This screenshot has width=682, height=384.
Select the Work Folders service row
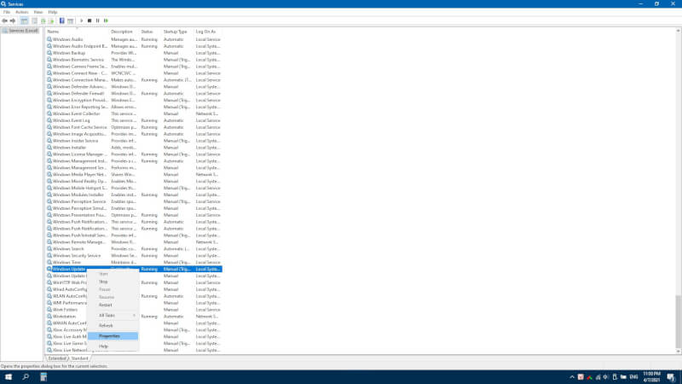pyautogui.click(x=134, y=310)
